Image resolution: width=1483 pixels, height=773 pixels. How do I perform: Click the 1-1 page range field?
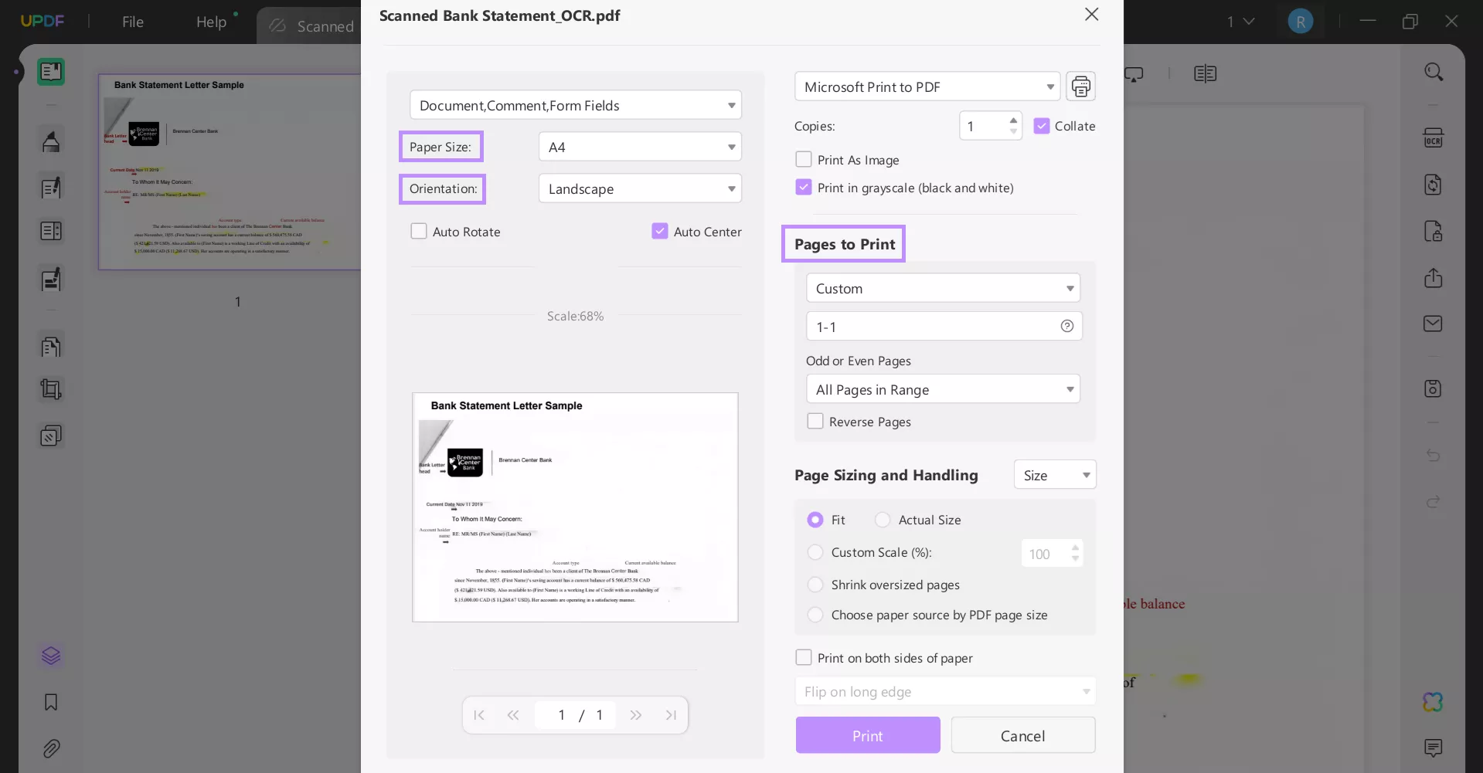944,326
